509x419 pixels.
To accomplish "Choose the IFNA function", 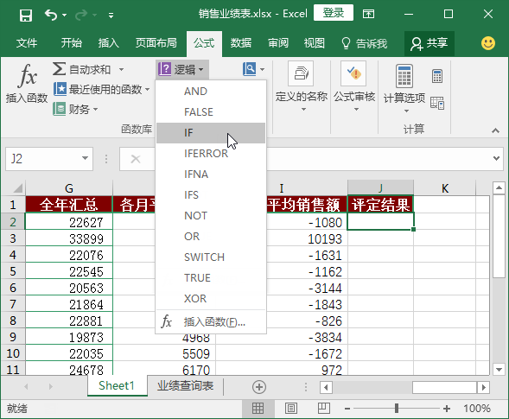I will tap(211, 175).
